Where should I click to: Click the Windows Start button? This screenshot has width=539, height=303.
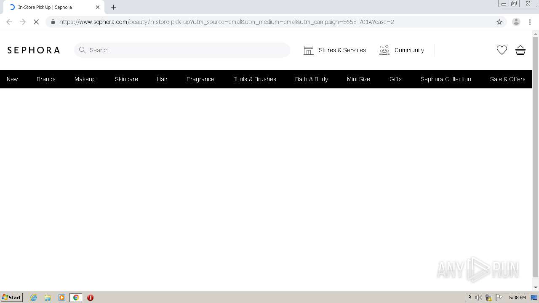(12, 298)
